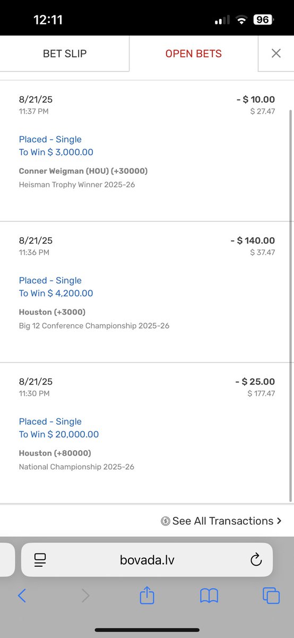Open See All Transactions link
Image resolution: width=294 pixels, height=638 pixels.
click(x=221, y=521)
